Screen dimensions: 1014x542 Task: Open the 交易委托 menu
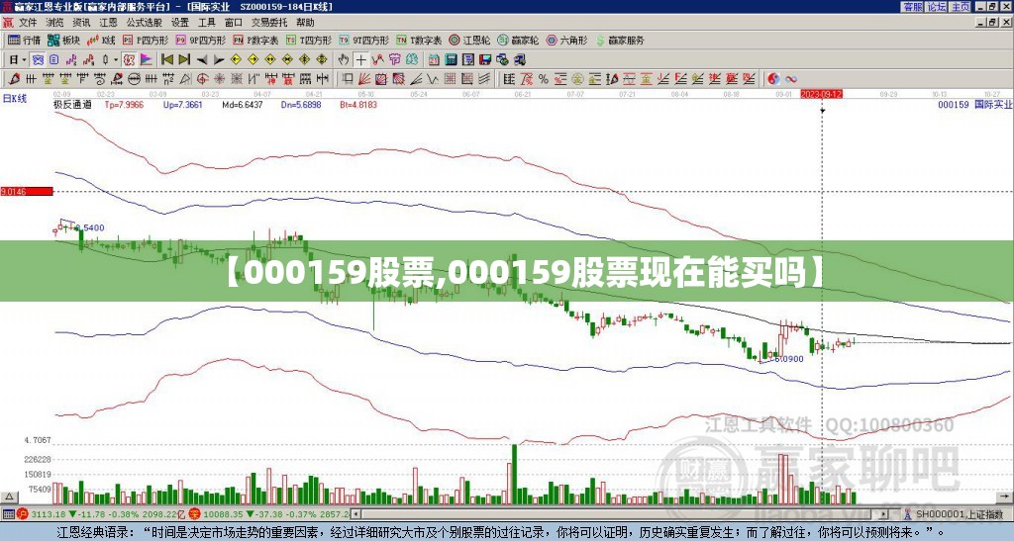(x=269, y=23)
